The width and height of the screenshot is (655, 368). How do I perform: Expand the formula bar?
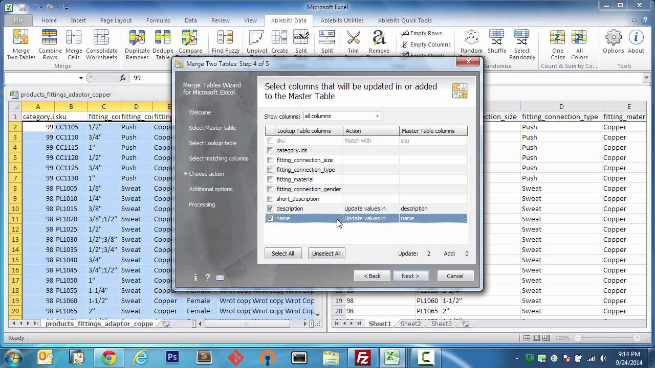coord(646,78)
